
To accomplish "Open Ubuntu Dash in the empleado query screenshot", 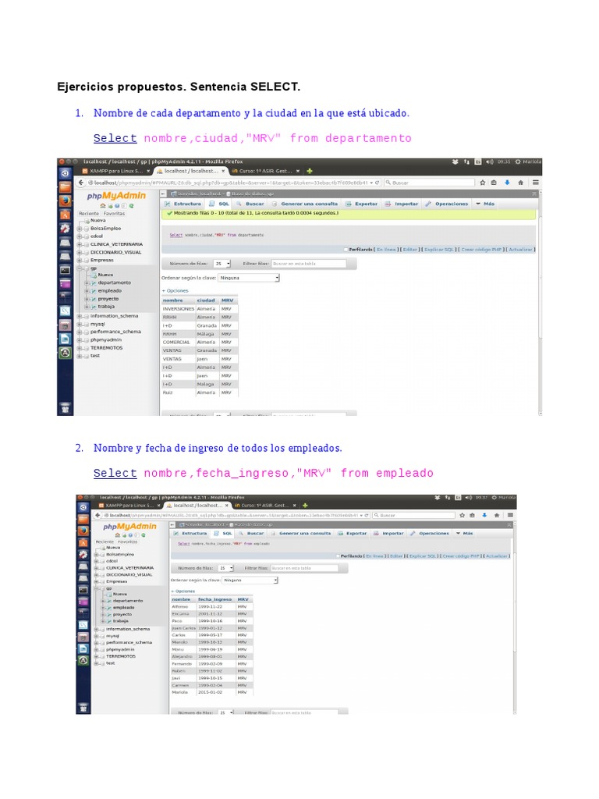I will point(83,507).
